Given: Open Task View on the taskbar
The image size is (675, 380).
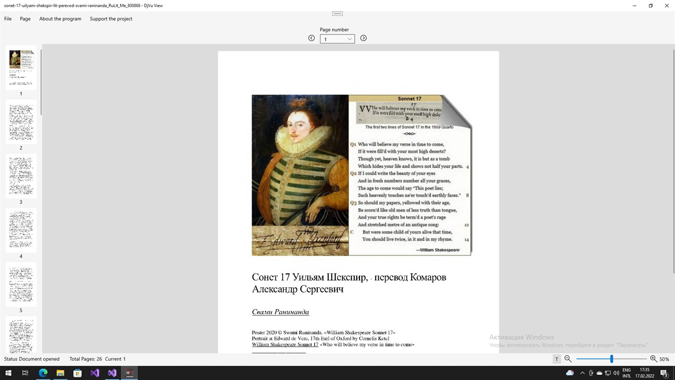Looking at the screenshot, I should click(x=26, y=373).
